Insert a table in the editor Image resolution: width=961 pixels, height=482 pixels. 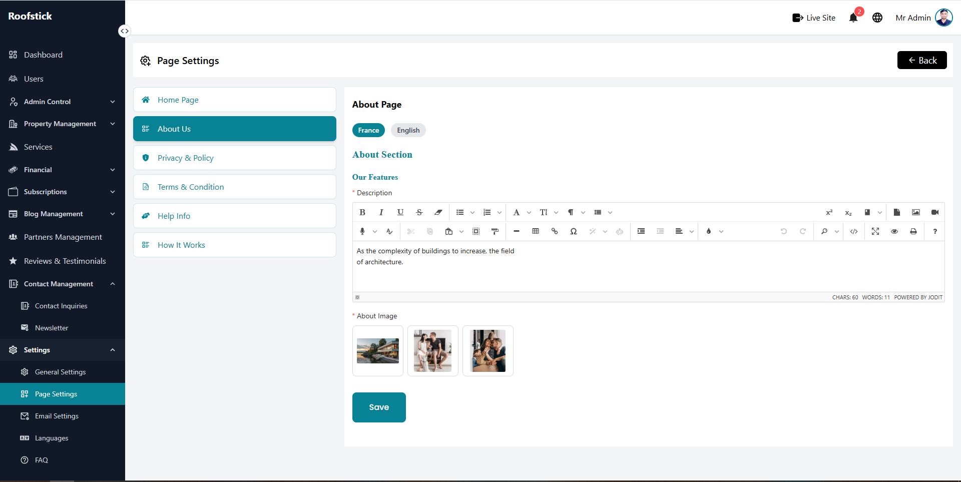point(536,231)
